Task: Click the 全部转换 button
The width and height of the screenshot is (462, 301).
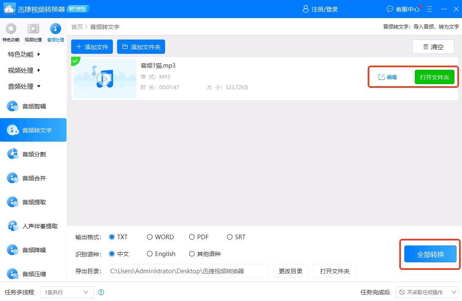Action: [430, 254]
